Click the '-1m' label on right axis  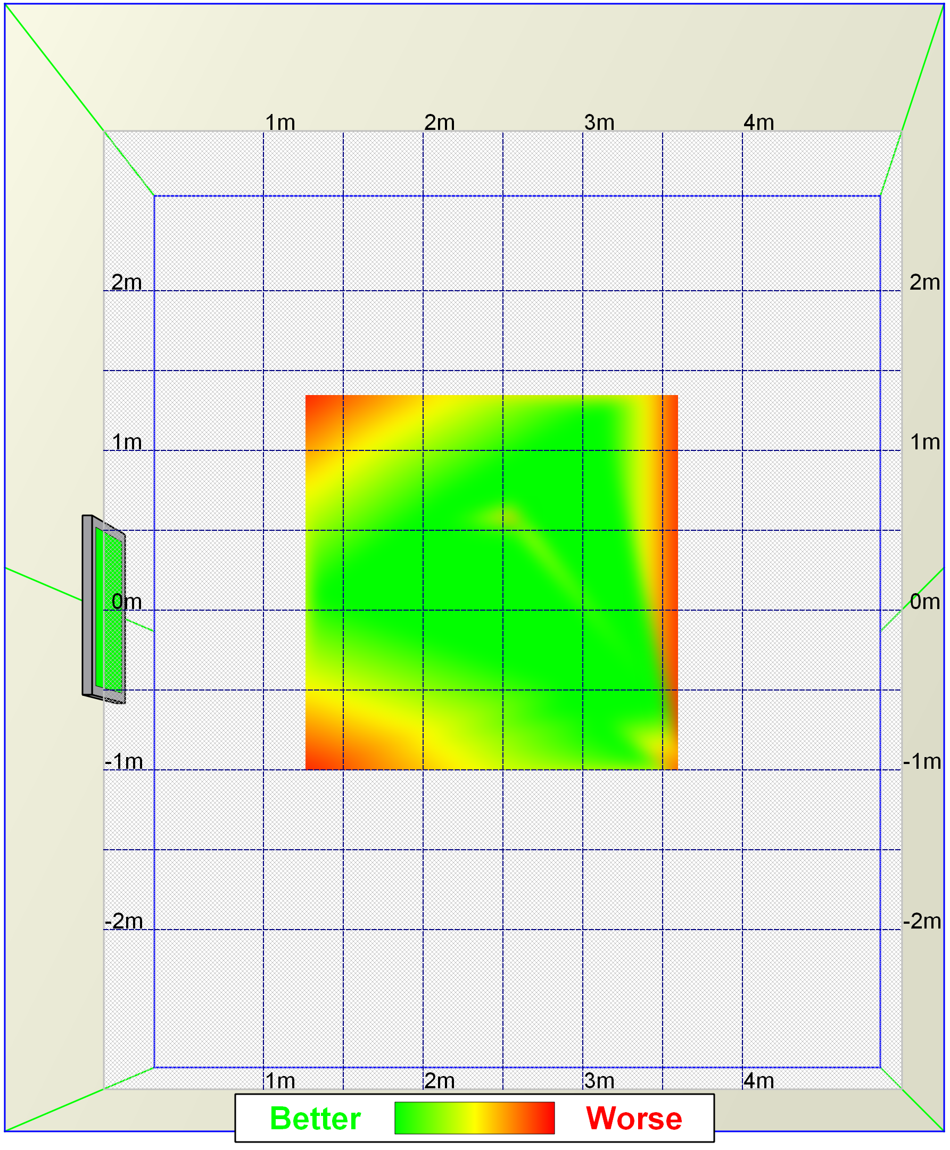922,761
